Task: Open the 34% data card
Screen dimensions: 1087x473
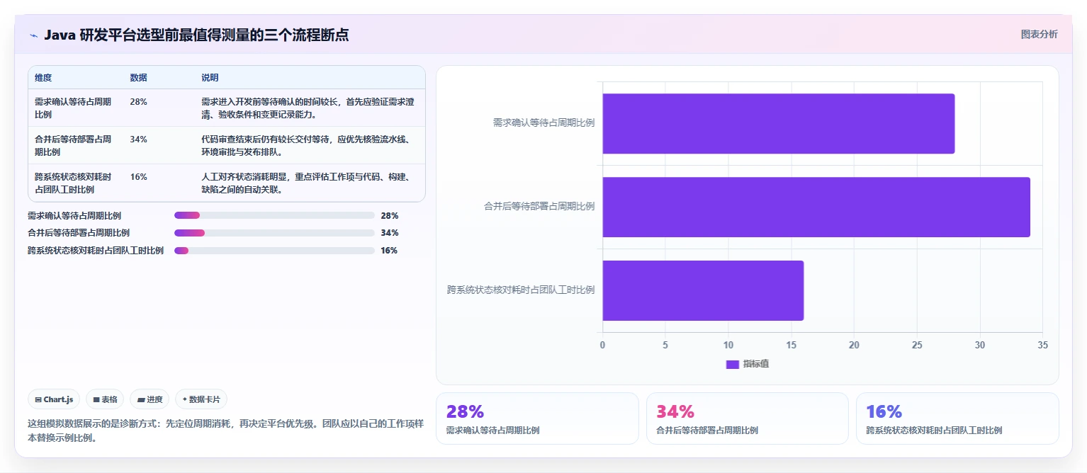Action: click(x=748, y=418)
